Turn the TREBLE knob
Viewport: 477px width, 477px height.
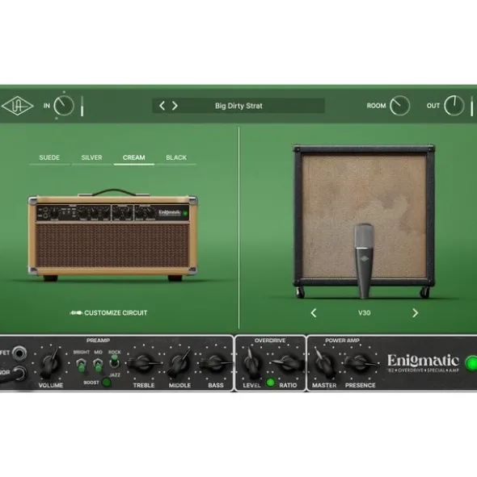(144, 363)
